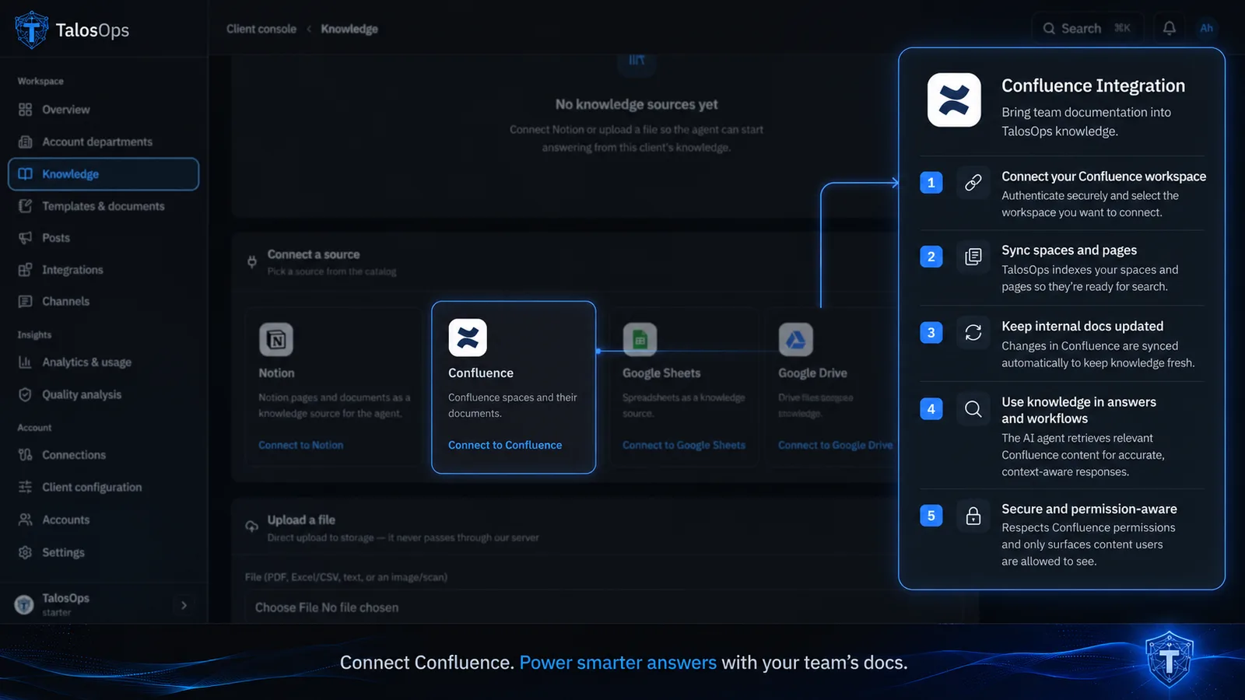Click the Posts megaphone icon
The width and height of the screenshot is (1245, 700).
pos(26,238)
